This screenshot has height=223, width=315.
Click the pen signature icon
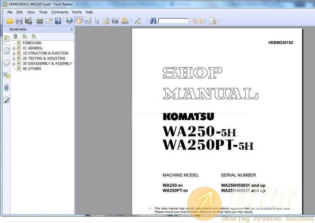point(138,21)
